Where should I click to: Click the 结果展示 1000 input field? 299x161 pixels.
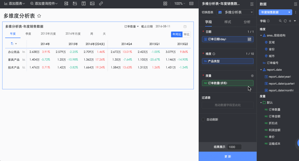234,147
